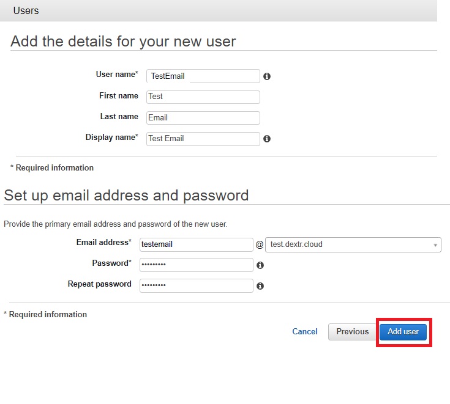450x404 pixels.
Task: Click the @ symbol between email fields
Action: coord(260,244)
